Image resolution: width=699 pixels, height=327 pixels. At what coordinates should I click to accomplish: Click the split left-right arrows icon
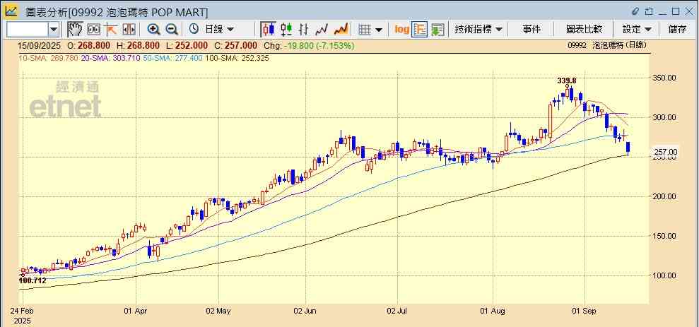129,30
